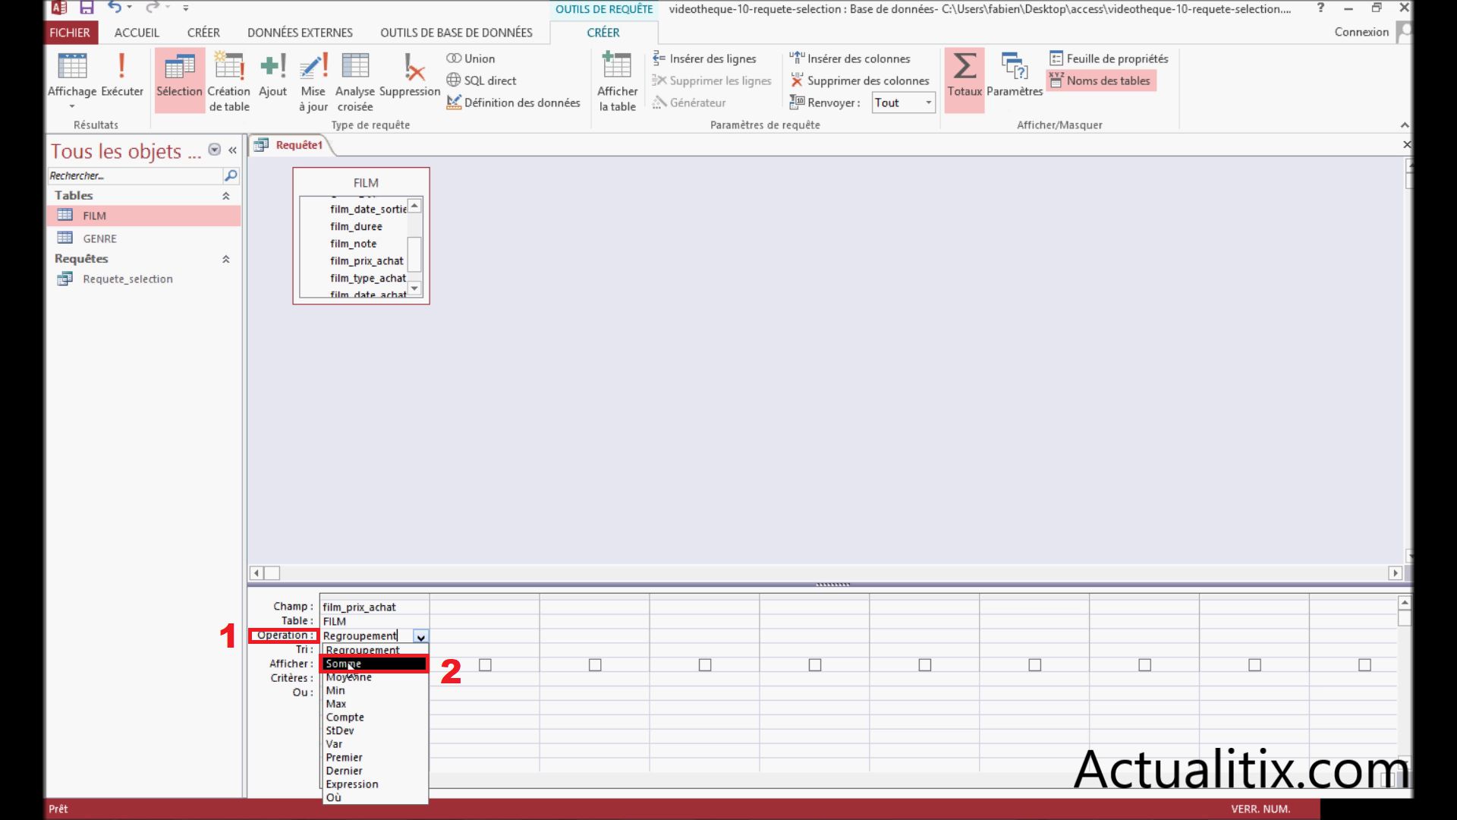Select Min in the operation list
Screen dimensions: 1457x820
point(375,690)
